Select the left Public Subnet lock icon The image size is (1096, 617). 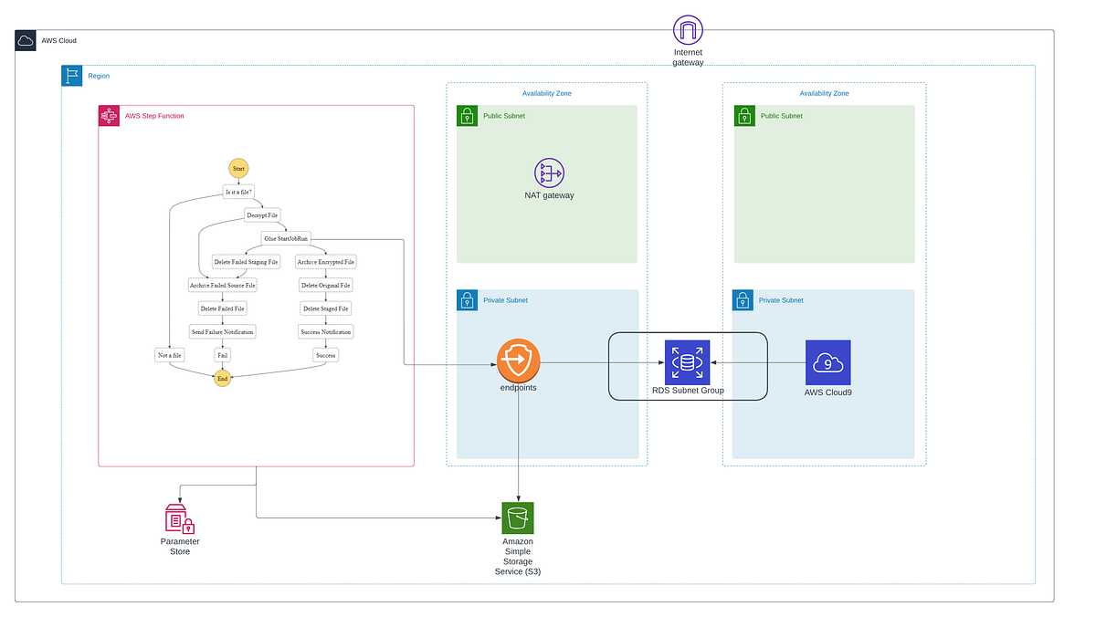click(x=467, y=115)
